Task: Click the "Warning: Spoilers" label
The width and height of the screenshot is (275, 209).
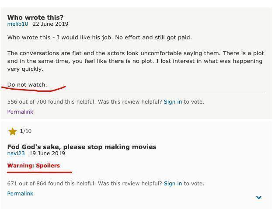Action: tap(34, 166)
